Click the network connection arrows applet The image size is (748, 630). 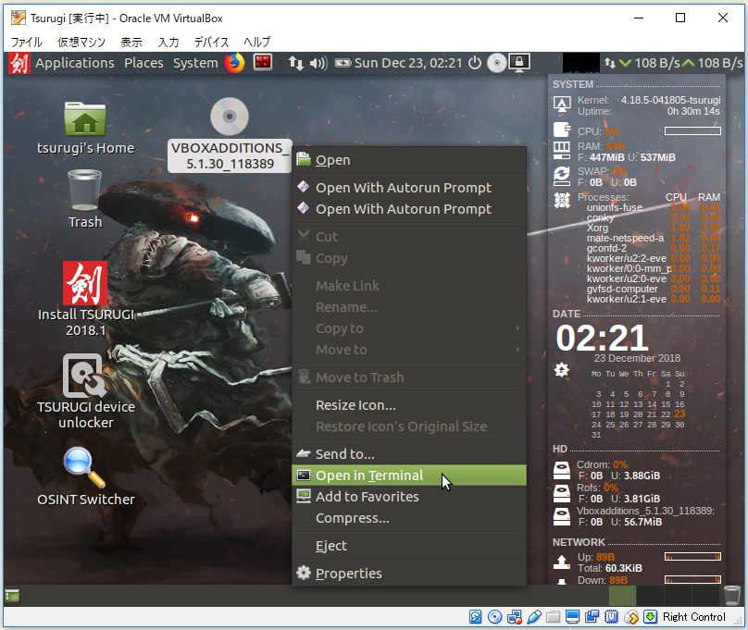[295, 63]
